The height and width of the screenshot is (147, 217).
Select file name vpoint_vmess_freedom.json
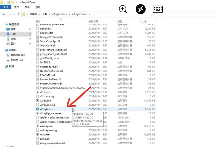tap(56, 122)
